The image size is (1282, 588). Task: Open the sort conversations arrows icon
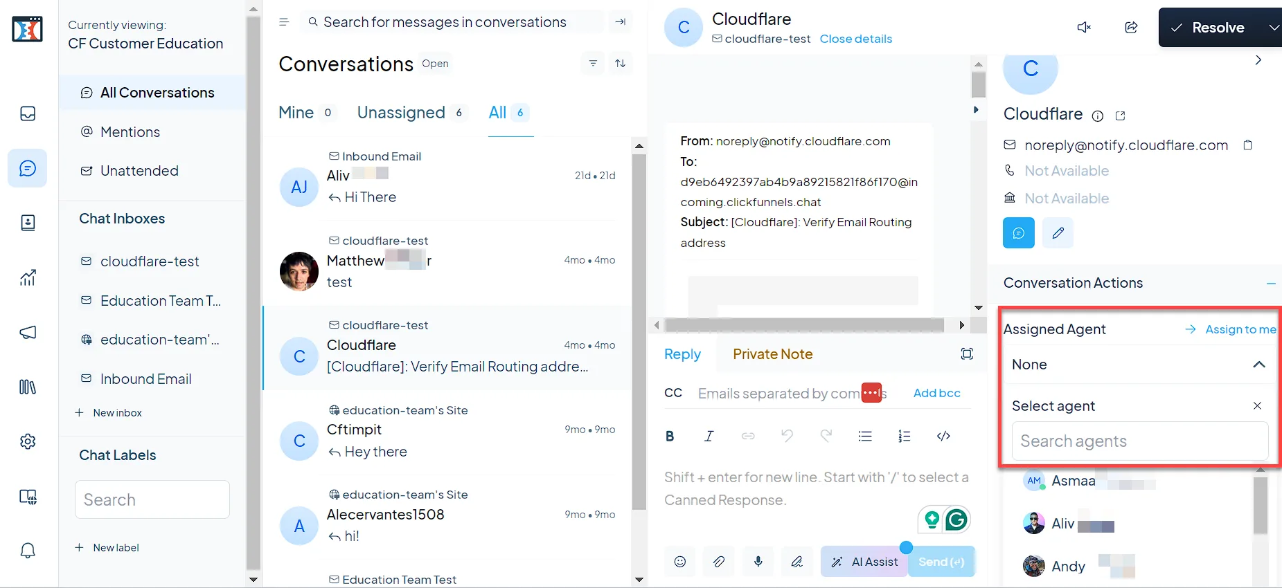(x=621, y=63)
